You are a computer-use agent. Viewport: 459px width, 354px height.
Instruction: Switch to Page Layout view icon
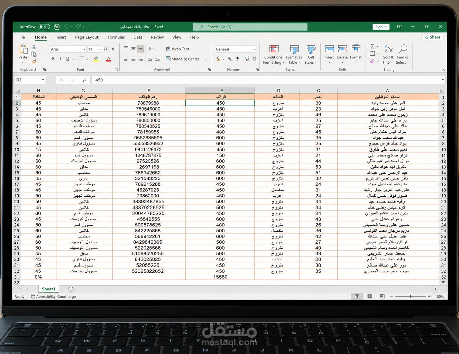370,297
